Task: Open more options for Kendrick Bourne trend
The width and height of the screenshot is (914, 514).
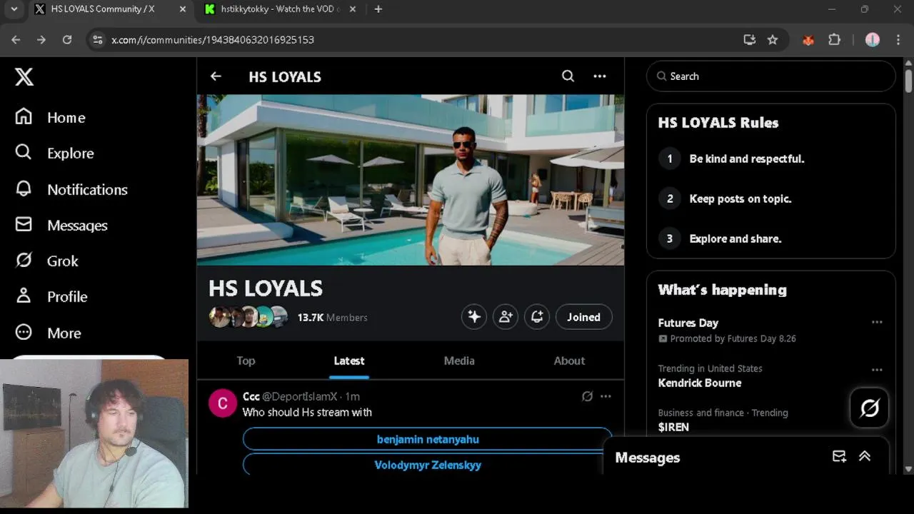Action: pyautogui.click(x=877, y=370)
